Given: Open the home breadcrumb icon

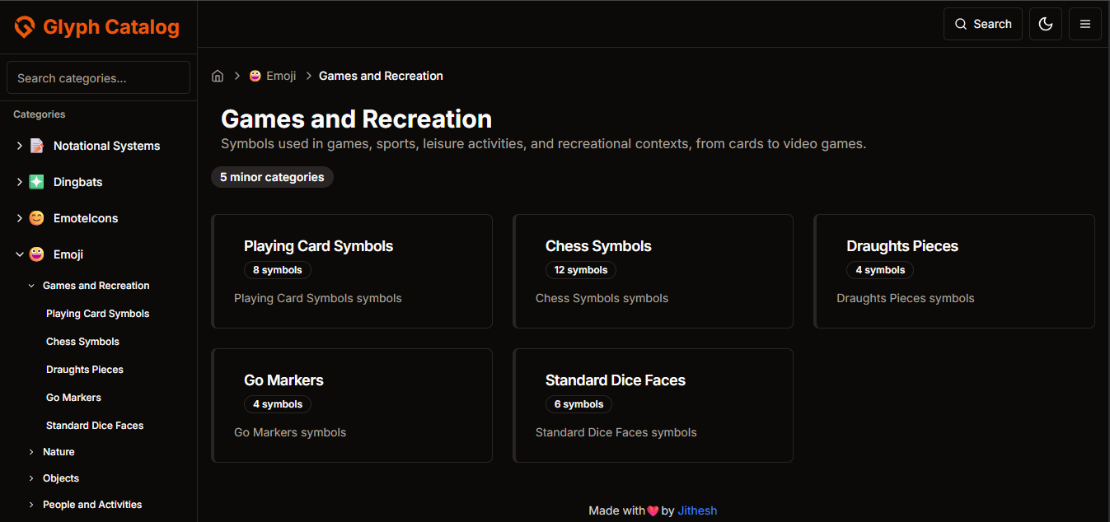Looking at the screenshot, I should tap(217, 75).
